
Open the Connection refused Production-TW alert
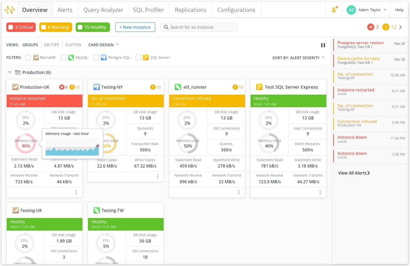tap(370, 123)
